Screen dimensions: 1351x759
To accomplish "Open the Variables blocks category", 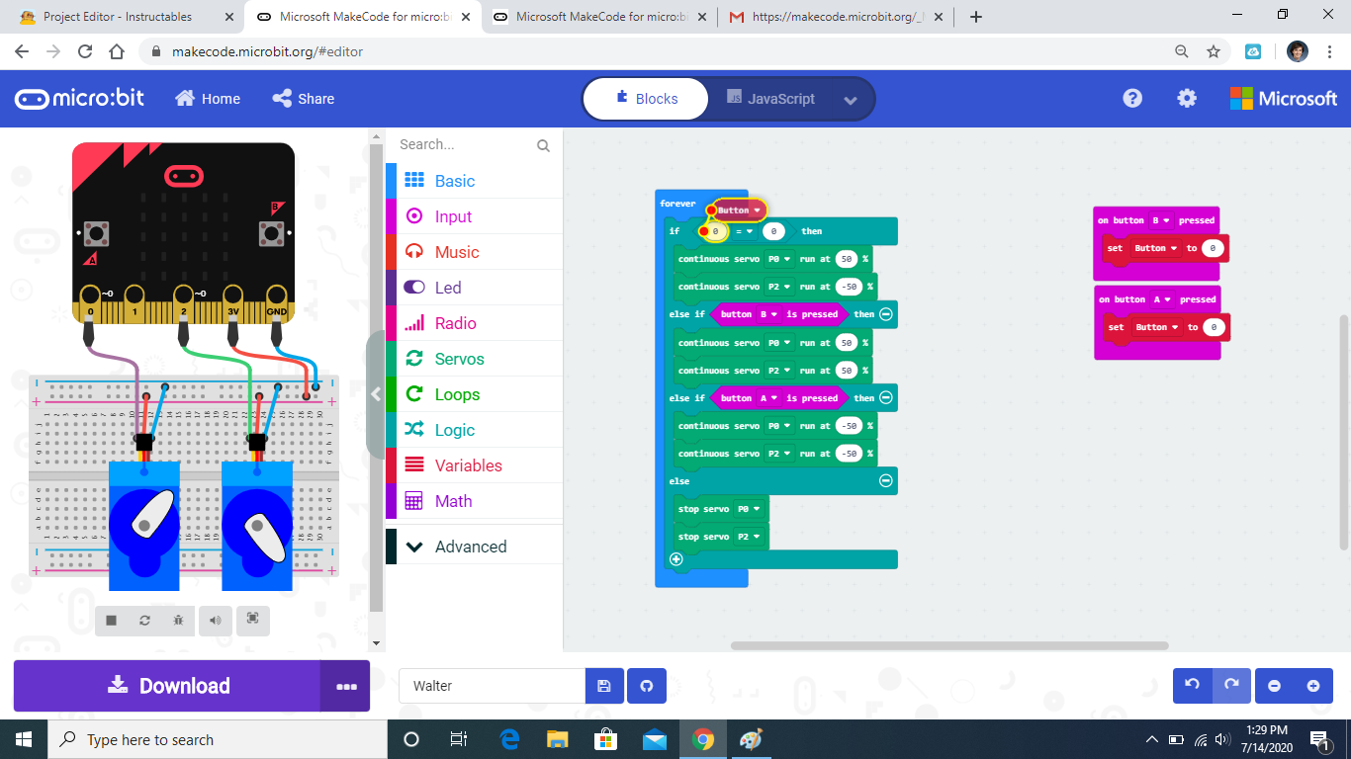I will [x=474, y=465].
